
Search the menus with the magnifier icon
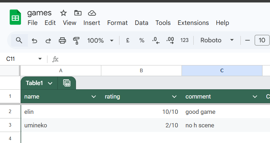coord(19,40)
